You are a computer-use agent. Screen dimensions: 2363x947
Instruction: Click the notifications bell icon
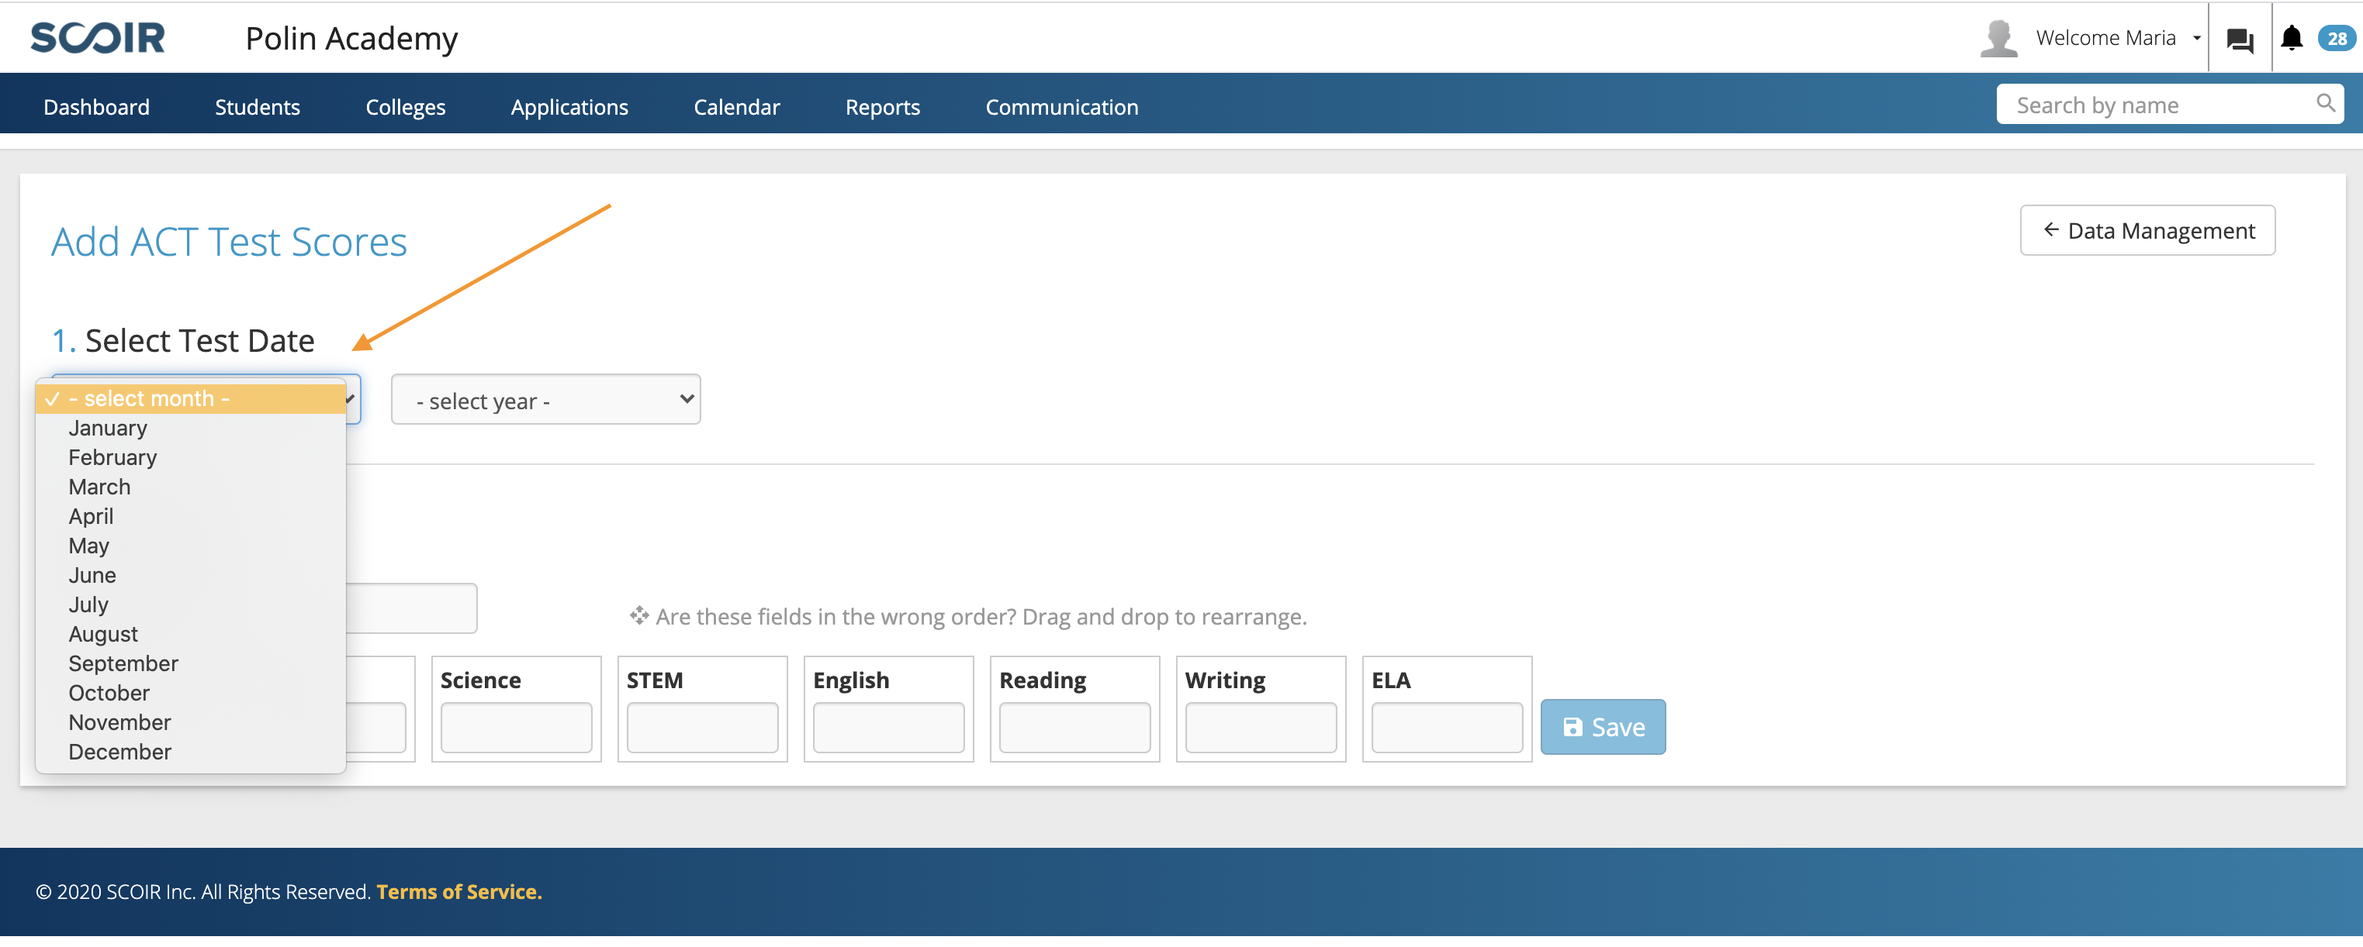pyautogui.click(x=2291, y=38)
